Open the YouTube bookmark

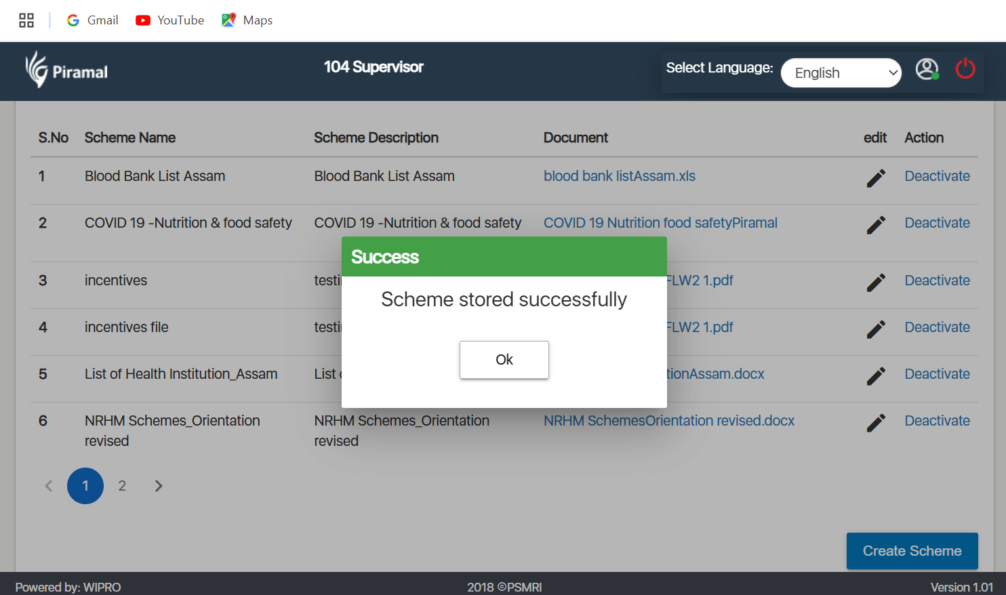170,20
